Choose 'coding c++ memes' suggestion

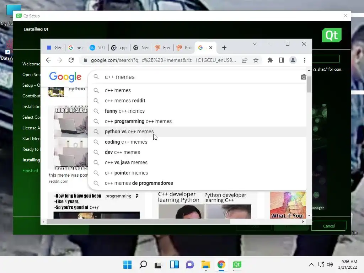[x=197, y=142]
